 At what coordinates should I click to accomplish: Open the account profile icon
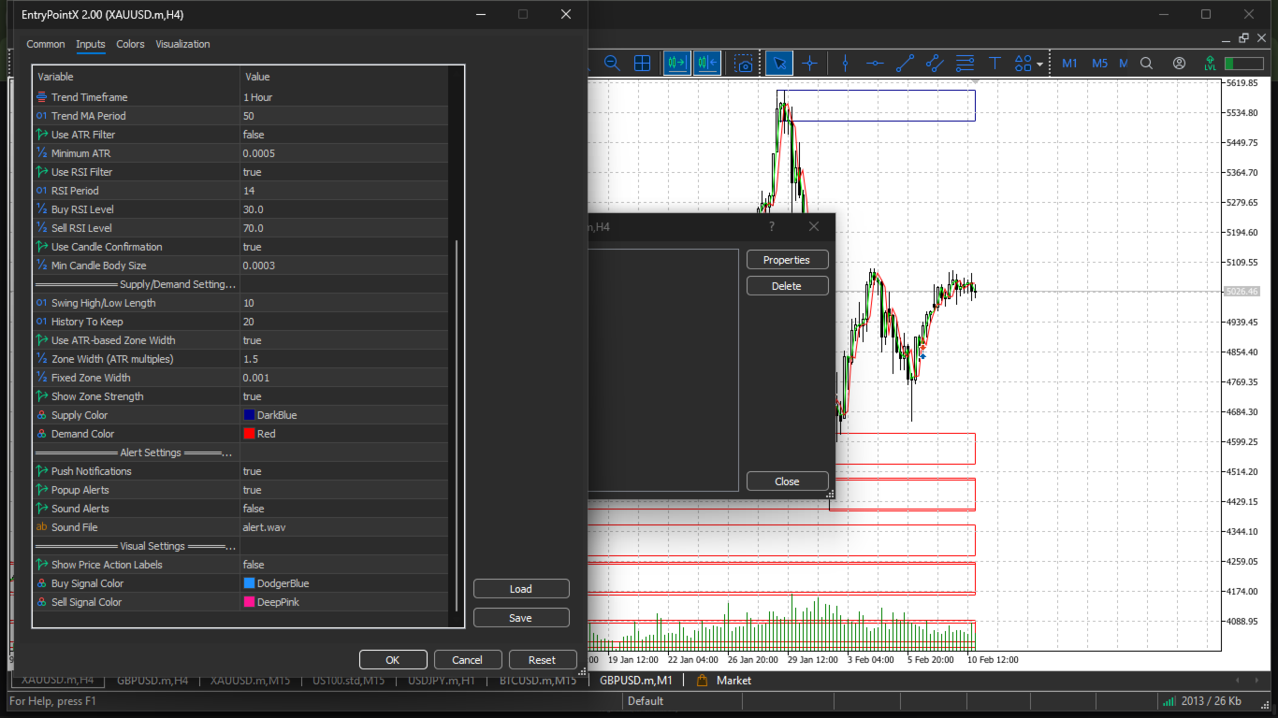click(x=1179, y=63)
